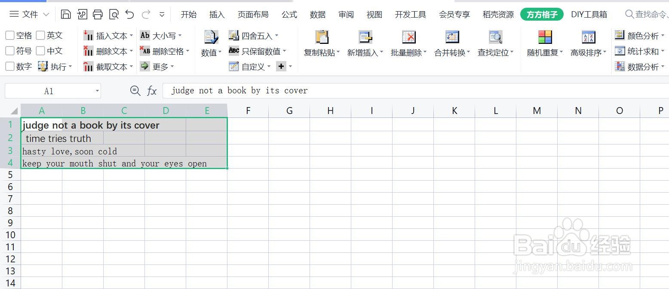Expand the 删除空格 dropdown arrow

pyautogui.click(x=187, y=51)
